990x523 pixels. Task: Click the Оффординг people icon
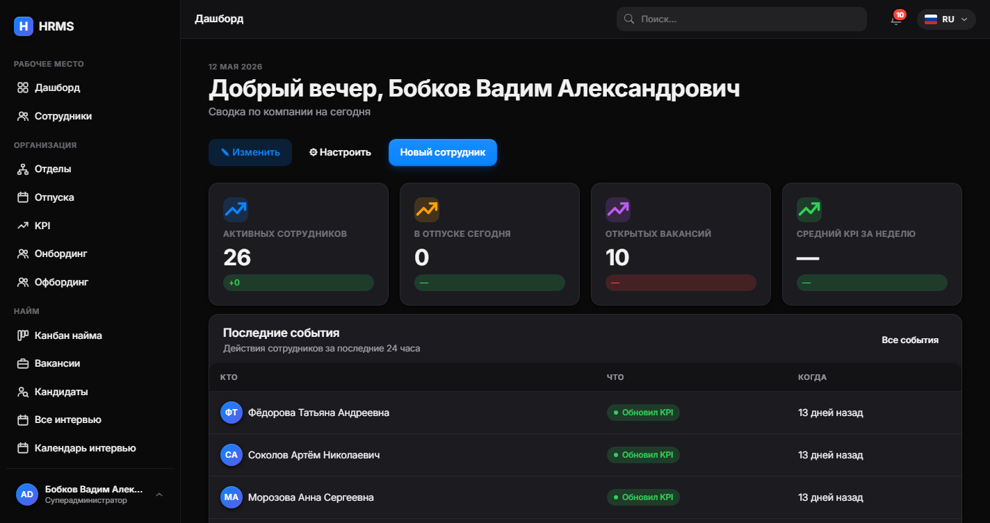point(23,283)
